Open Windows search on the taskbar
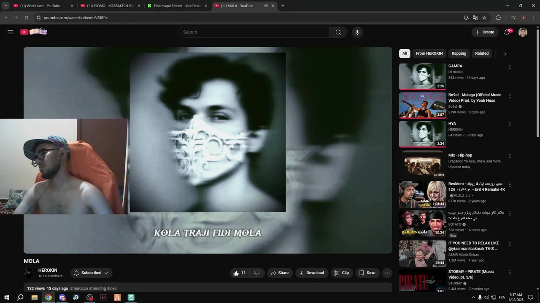540x303 pixels. pos(20,298)
